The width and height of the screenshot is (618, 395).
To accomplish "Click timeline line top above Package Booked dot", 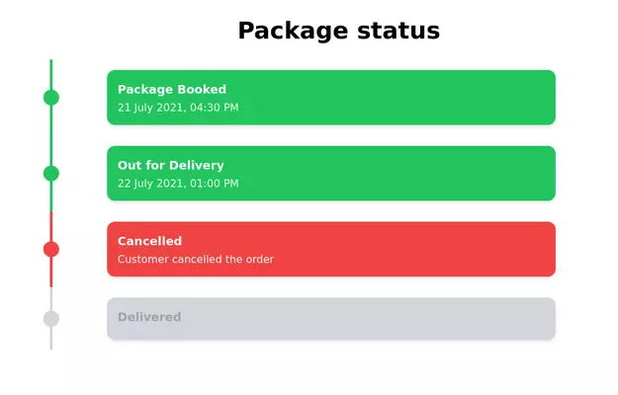I will 51,71.
